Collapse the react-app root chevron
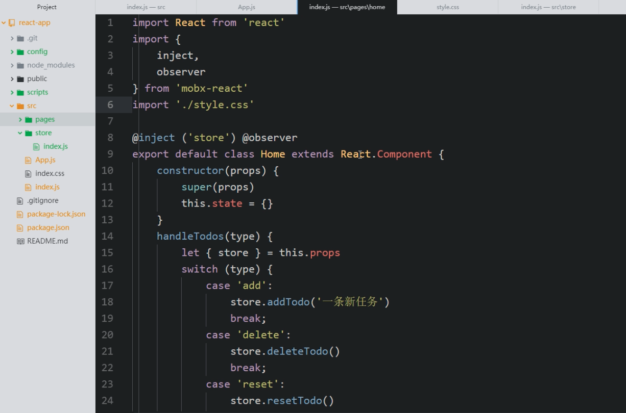The height and width of the screenshot is (413, 626). (x=4, y=23)
